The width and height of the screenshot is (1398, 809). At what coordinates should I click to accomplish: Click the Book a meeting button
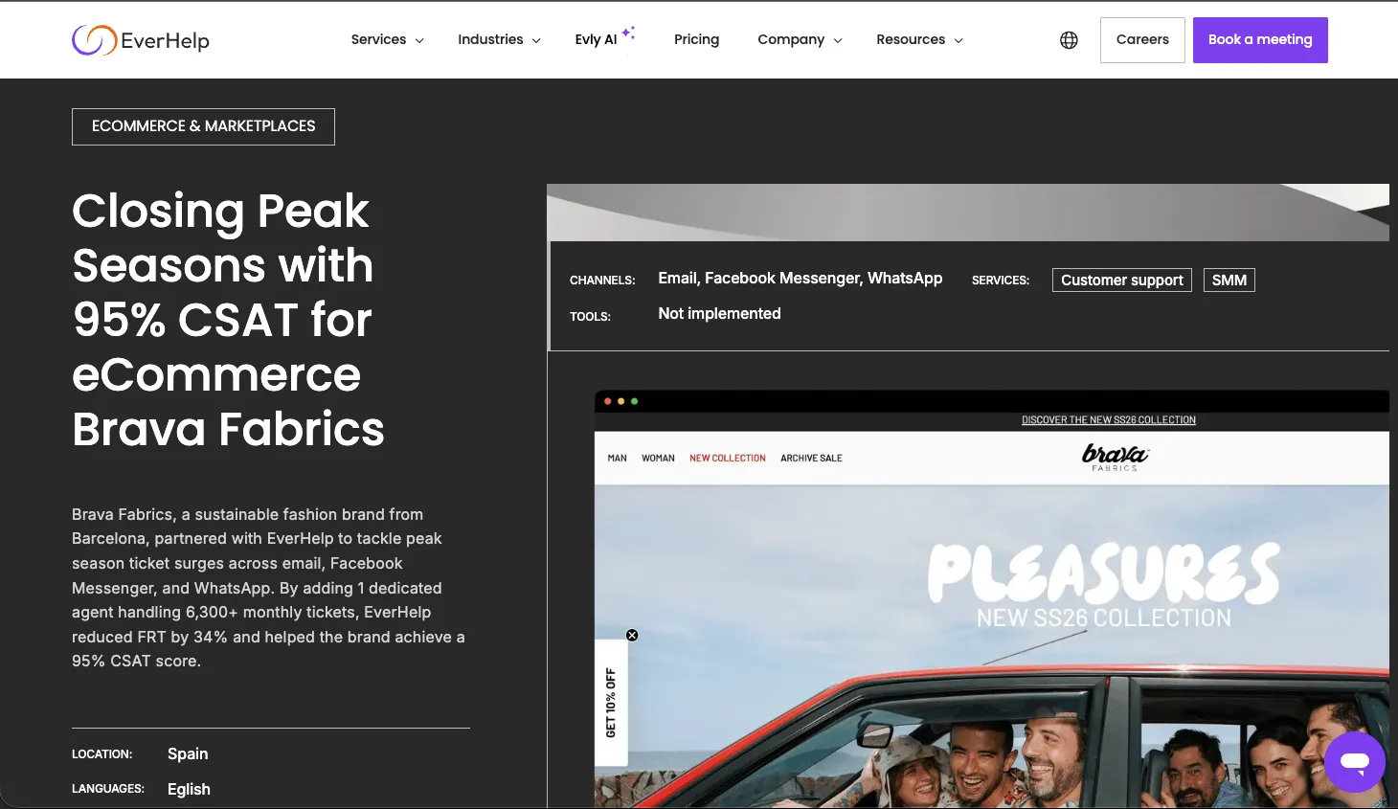1260,39
